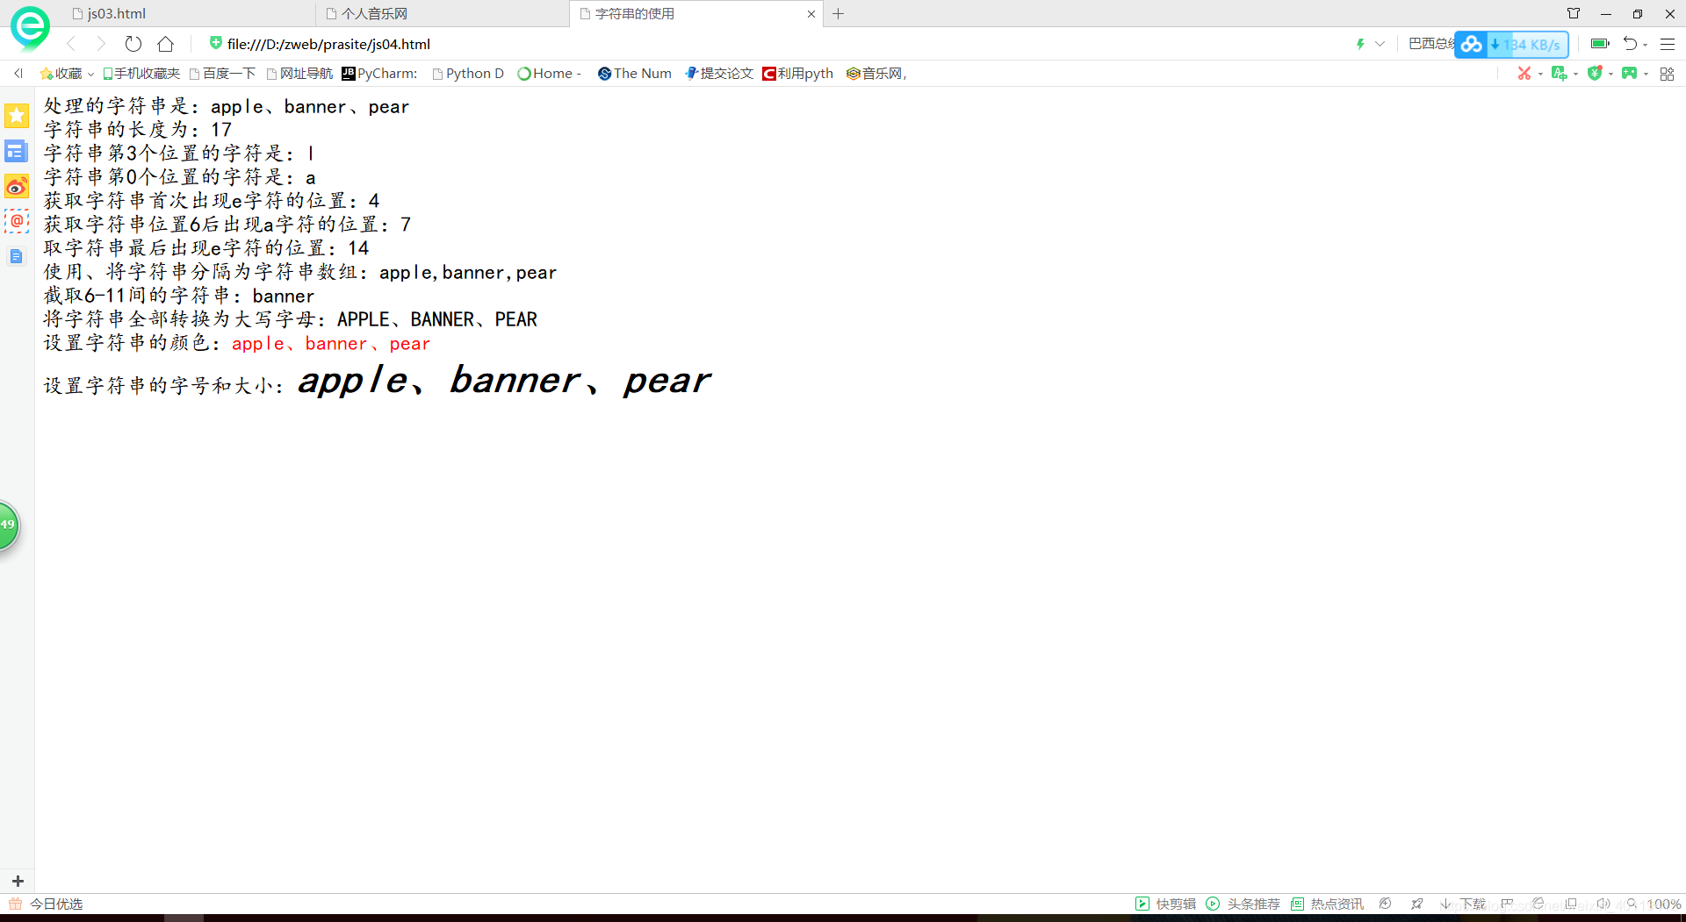Open the Home bookmark
This screenshot has height=922, width=1686.
[549, 74]
